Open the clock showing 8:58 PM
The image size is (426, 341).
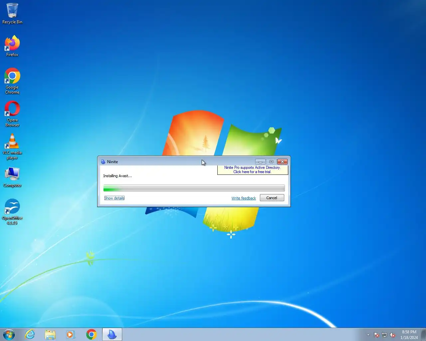(409, 335)
